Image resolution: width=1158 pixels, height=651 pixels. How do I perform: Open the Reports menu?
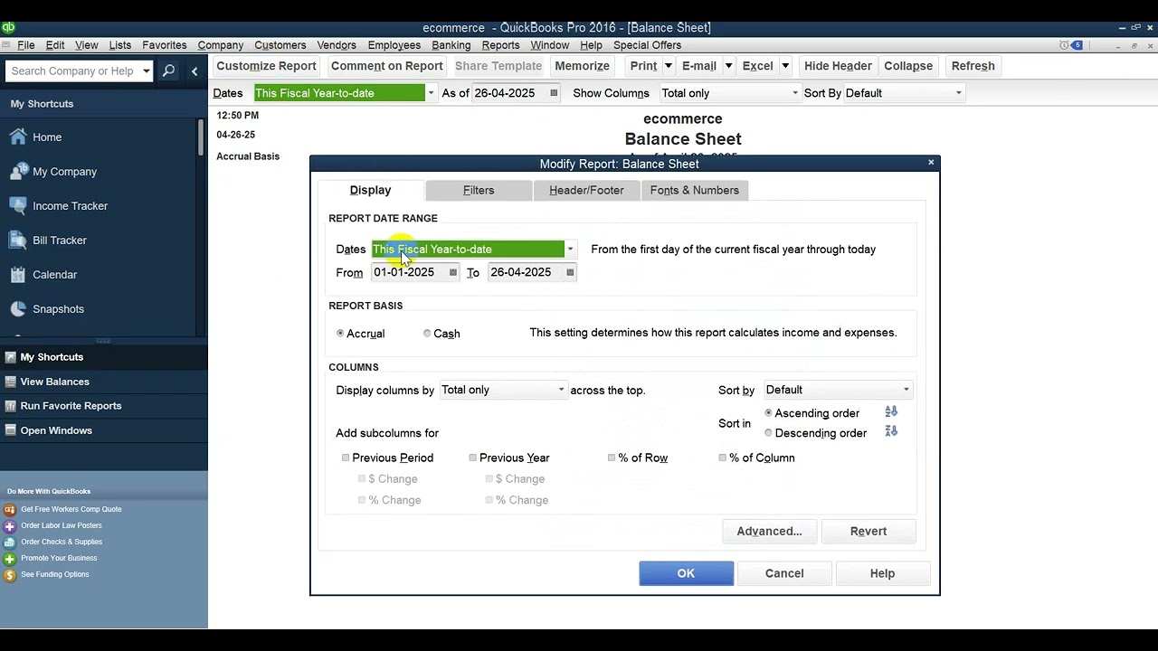pyautogui.click(x=500, y=45)
